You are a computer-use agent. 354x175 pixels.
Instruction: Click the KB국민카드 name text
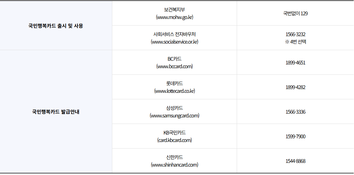click(174, 133)
